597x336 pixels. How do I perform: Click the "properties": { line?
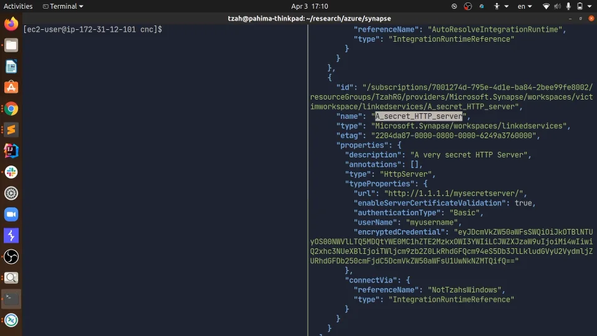point(369,145)
